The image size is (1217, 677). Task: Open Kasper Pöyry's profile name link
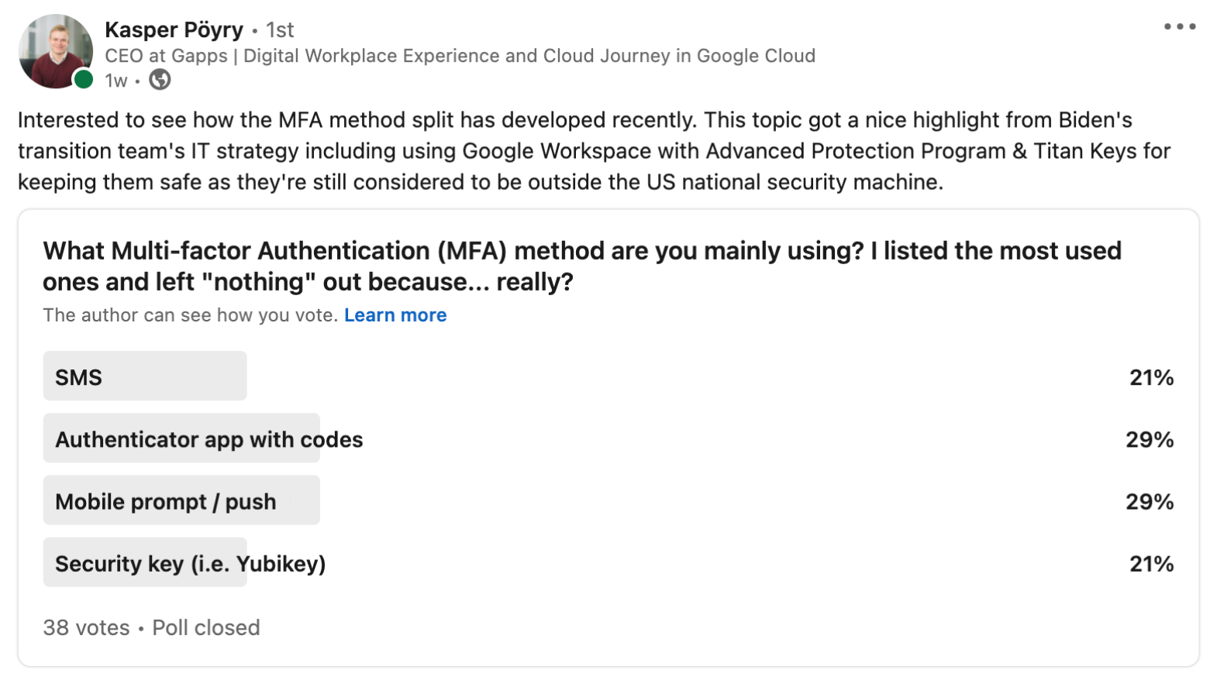point(174,29)
